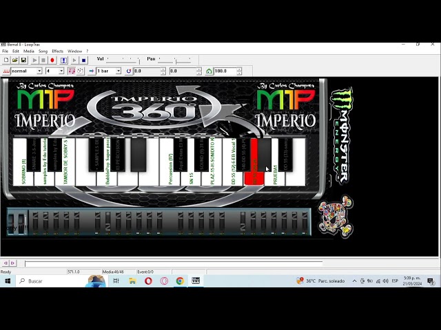The width and height of the screenshot is (441, 330).
Task: Open the File menu
Action: 5,51
